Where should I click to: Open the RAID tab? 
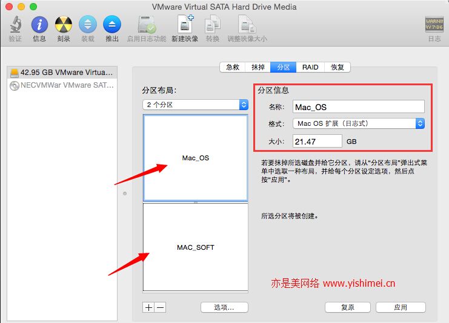(310, 67)
